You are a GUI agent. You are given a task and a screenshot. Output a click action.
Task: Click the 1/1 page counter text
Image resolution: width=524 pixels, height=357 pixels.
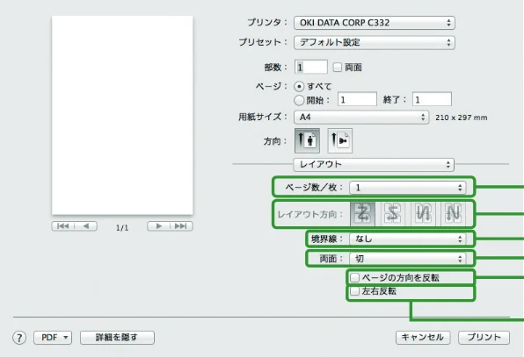tap(122, 228)
